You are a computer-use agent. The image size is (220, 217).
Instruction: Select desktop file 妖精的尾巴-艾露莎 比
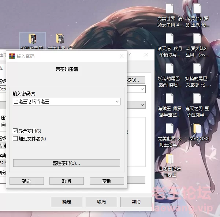point(197,75)
